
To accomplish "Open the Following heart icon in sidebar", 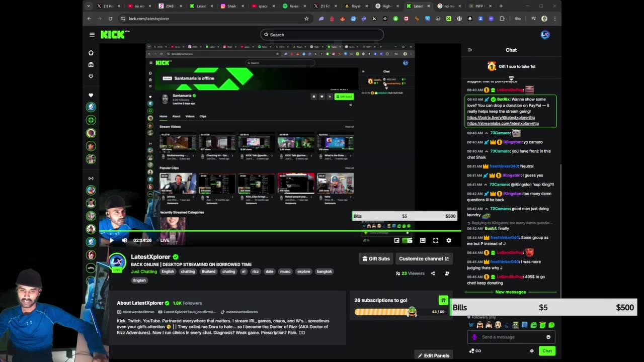I will point(91,76).
